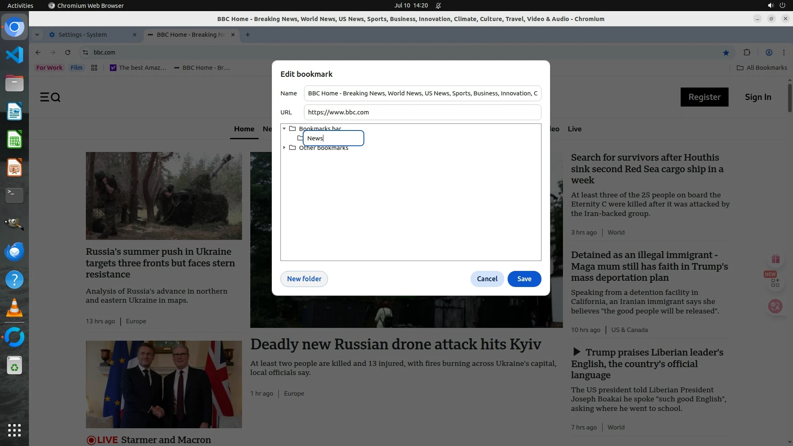This screenshot has height=446, width=793.
Task: Click the site information icon in address bar
Action: (x=85, y=52)
